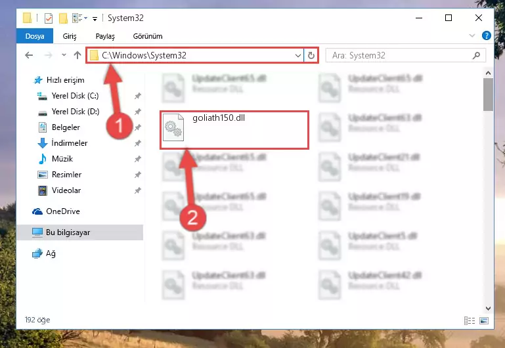Click the vertical scrollbar thumb

click(488, 95)
